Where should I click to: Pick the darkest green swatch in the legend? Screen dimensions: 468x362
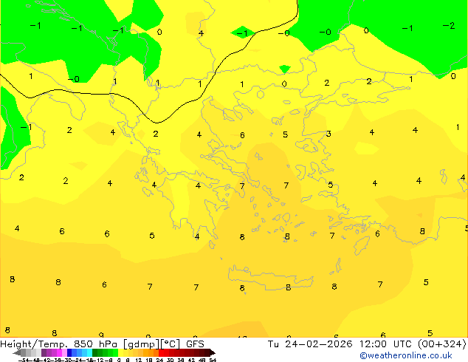point(94,352)
